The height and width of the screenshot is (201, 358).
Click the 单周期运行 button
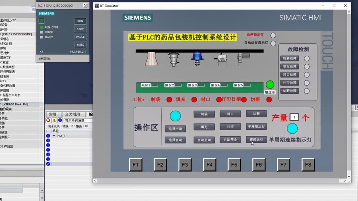(x=256, y=126)
